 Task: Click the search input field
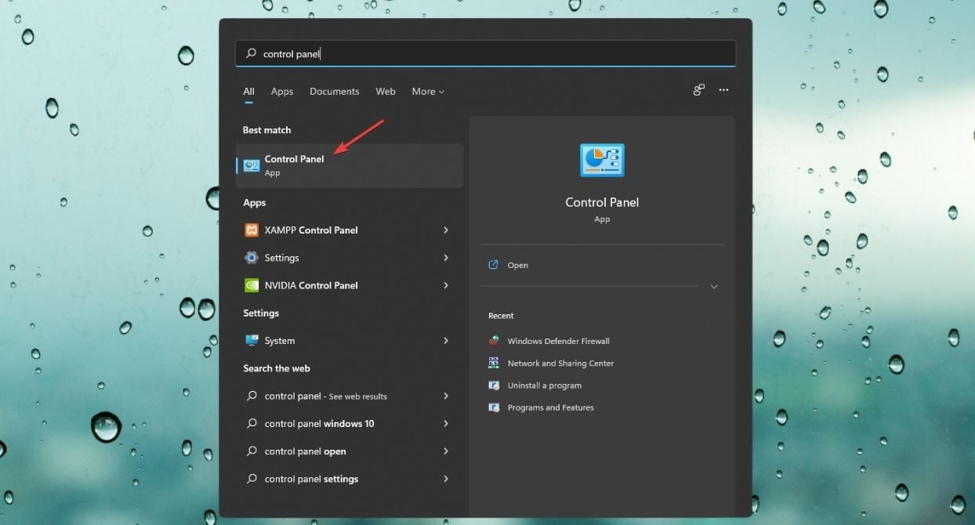pyautogui.click(x=486, y=53)
